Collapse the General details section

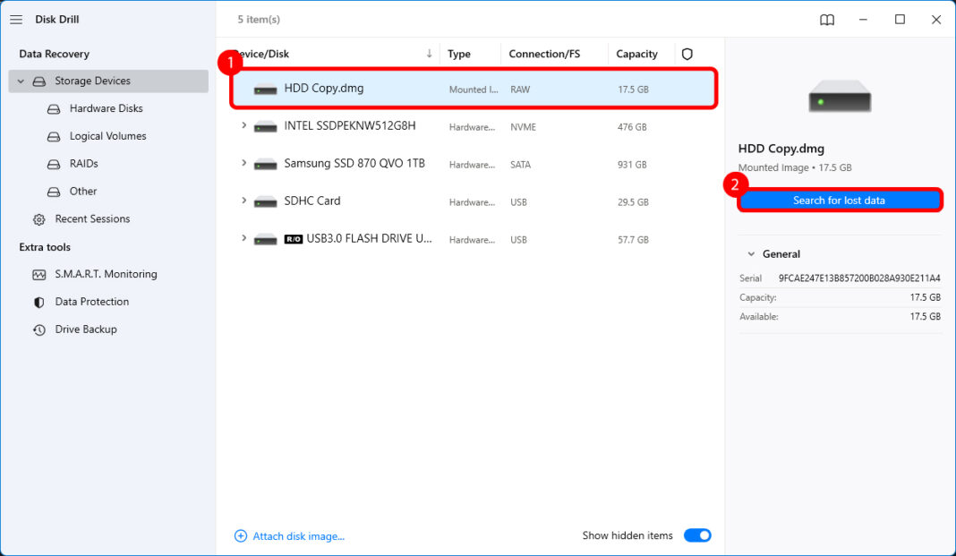(x=751, y=253)
